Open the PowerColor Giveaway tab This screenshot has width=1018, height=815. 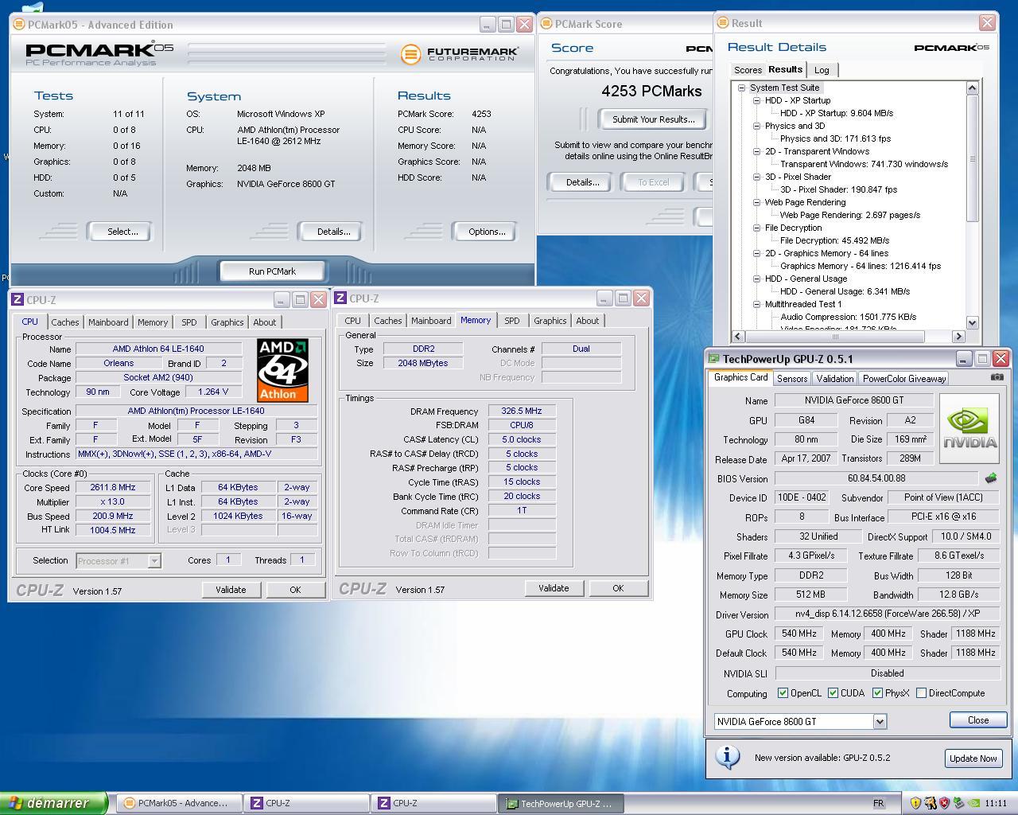click(x=904, y=379)
